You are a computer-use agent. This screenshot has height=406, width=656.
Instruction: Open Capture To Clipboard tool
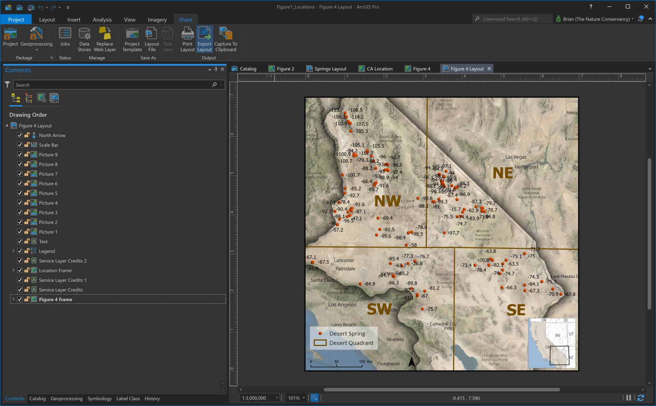pos(225,34)
